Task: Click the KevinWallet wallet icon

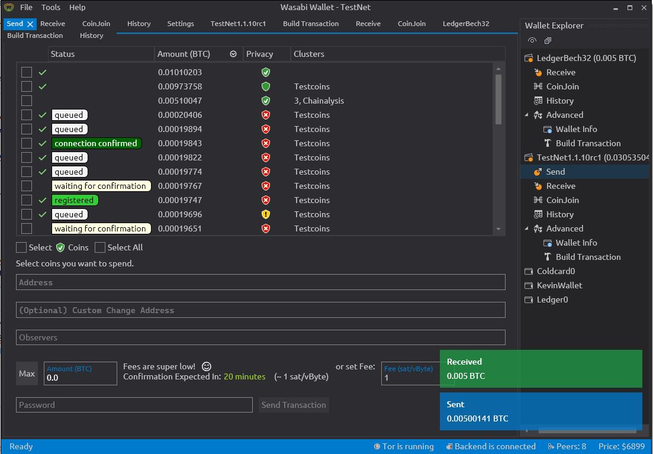Action: point(529,285)
